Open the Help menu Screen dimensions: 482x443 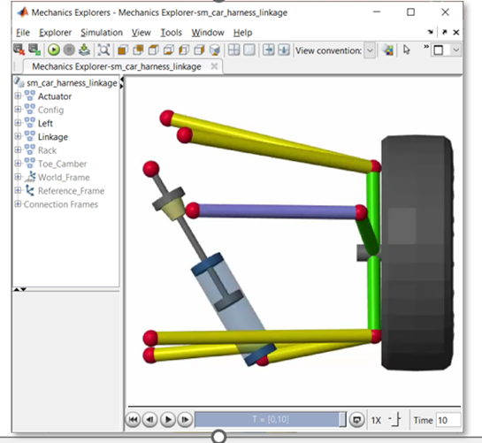(242, 33)
